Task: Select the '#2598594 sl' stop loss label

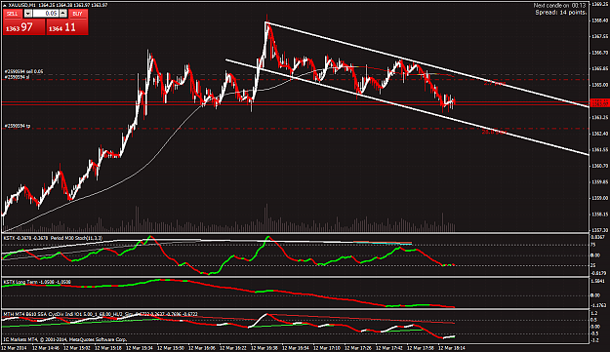Action: tap(17, 77)
